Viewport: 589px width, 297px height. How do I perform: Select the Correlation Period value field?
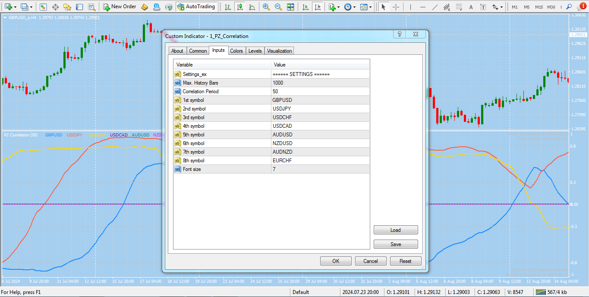click(x=320, y=92)
